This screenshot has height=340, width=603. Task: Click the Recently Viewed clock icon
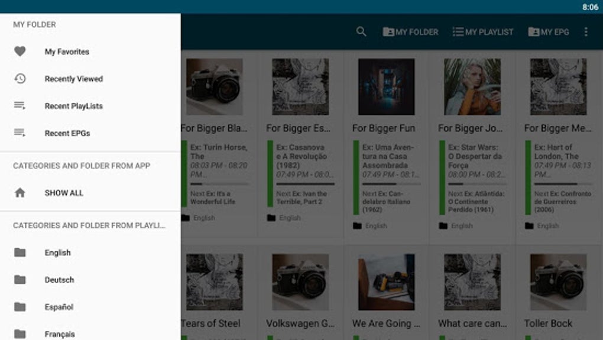point(20,79)
